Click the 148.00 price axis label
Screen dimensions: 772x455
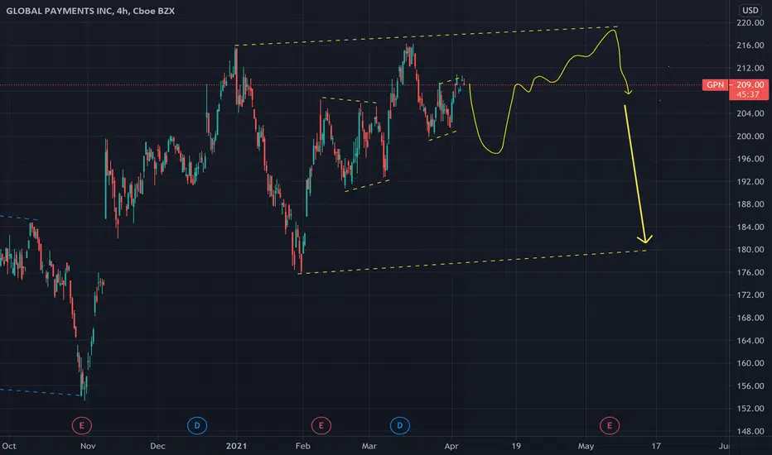point(750,431)
